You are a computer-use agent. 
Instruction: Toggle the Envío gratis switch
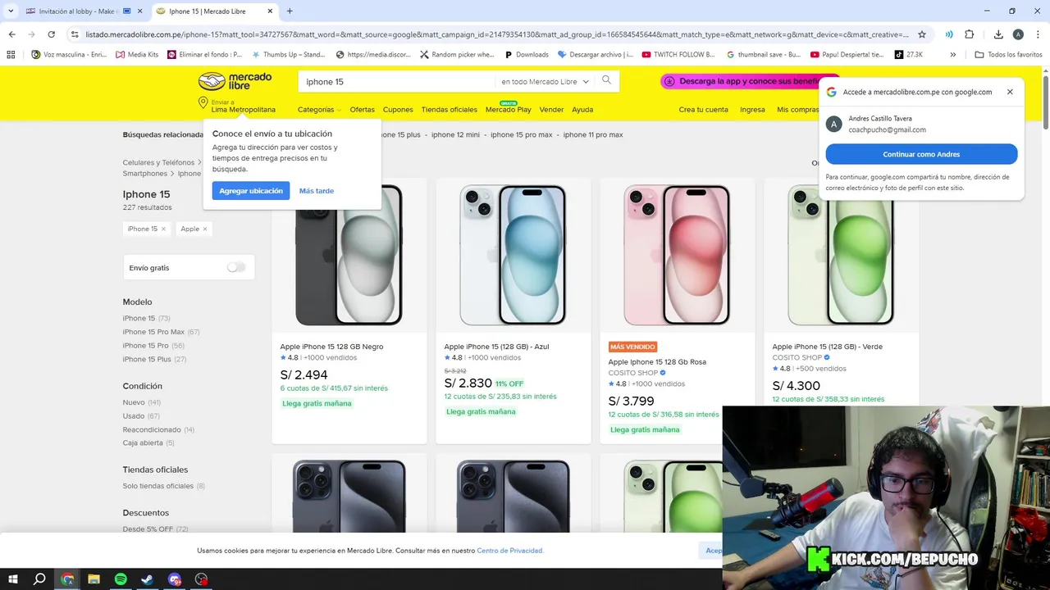tap(236, 267)
